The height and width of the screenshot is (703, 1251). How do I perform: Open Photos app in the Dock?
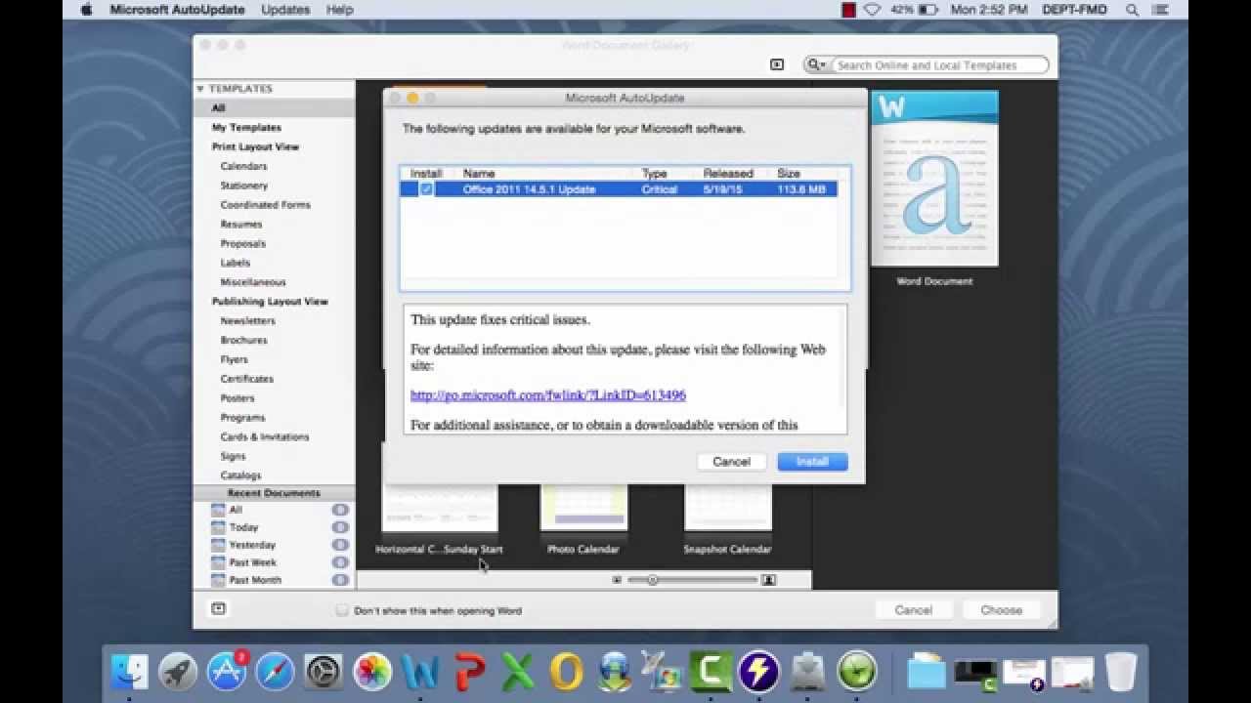[371, 671]
